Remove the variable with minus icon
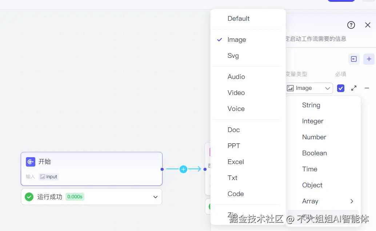The width and height of the screenshot is (376, 231). pos(367,88)
